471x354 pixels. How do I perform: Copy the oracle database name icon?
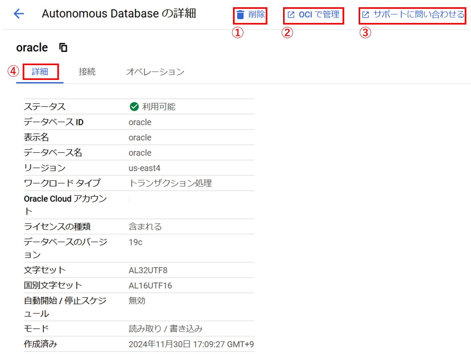point(63,48)
